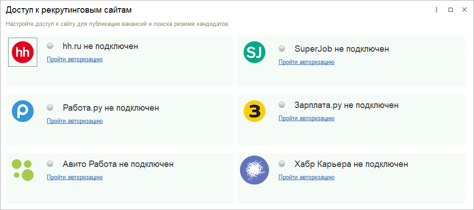474x210 pixels.
Task: Open the three-dot window options menu
Action: tap(436, 10)
